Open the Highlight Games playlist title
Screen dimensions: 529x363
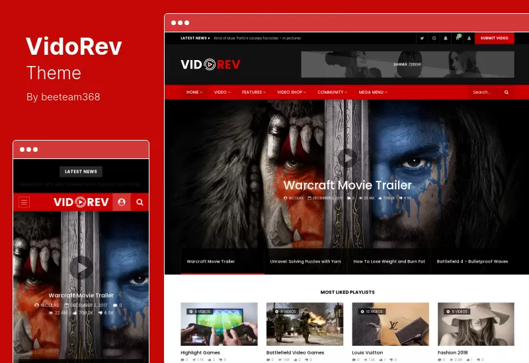(x=200, y=352)
